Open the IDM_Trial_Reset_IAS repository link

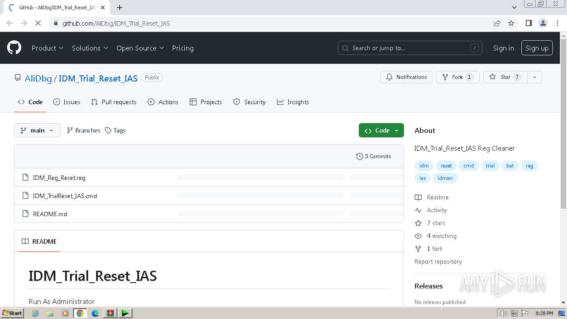click(98, 78)
